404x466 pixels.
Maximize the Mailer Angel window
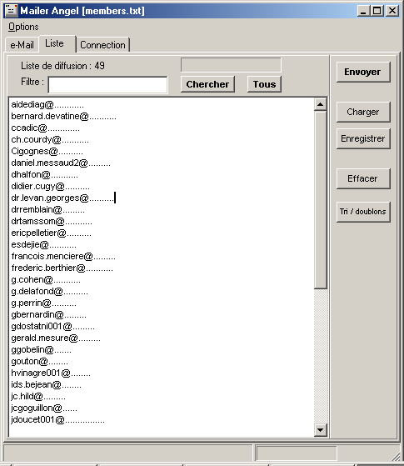[x=377, y=11]
